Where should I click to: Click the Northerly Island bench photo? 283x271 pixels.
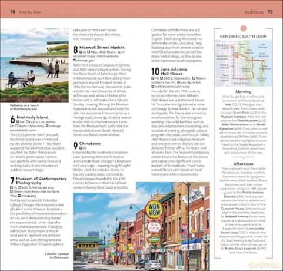tap(34, 65)
